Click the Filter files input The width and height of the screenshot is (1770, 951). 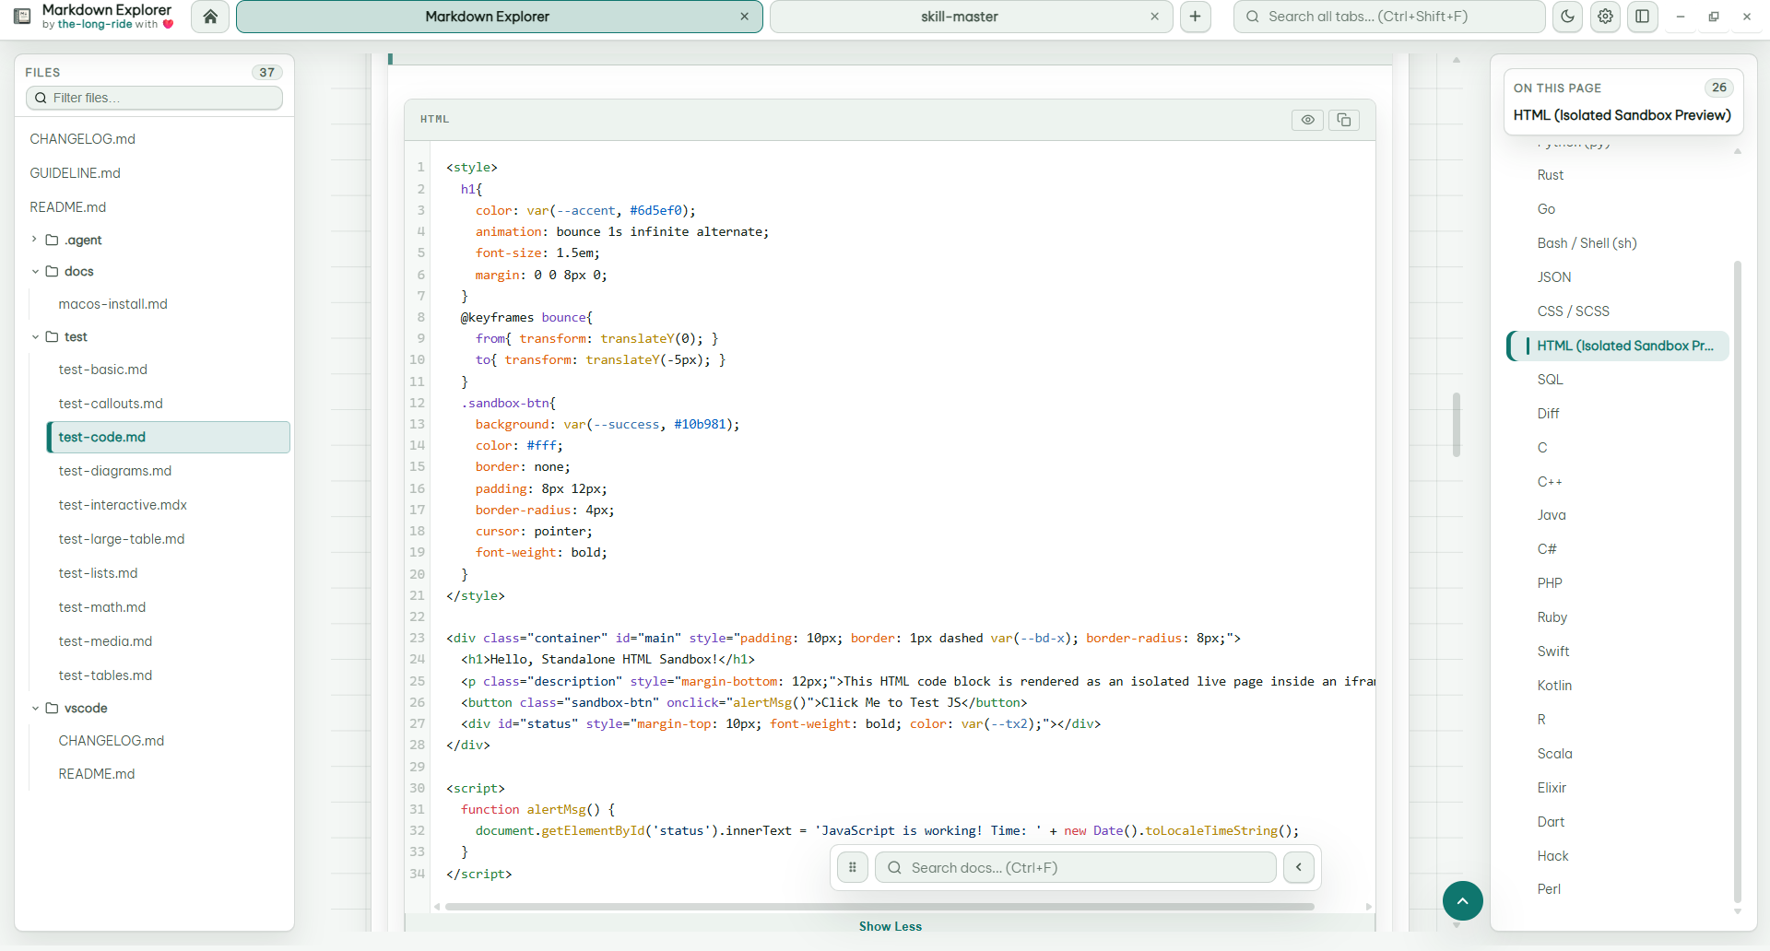[x=154, y=98]
